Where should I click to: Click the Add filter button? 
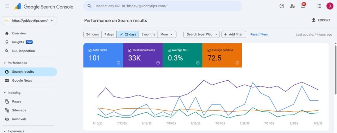pyautogui.click(x=234, y=34)
